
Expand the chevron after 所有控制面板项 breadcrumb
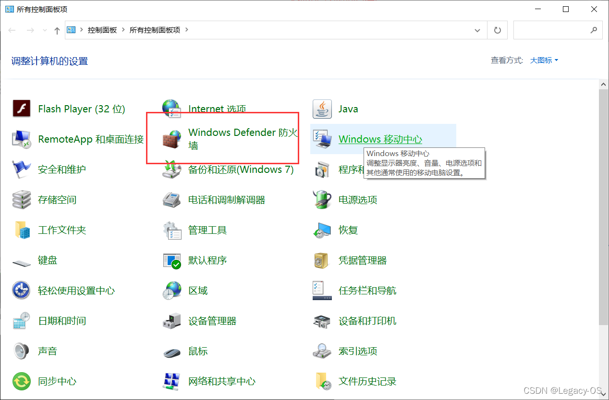(187, 30)
